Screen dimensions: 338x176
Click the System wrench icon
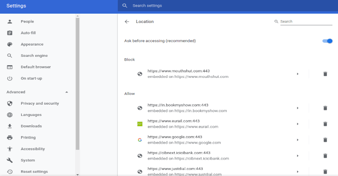click(x=10, y=160)
